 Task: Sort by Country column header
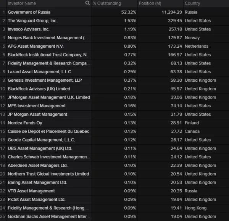click(192, 3)
